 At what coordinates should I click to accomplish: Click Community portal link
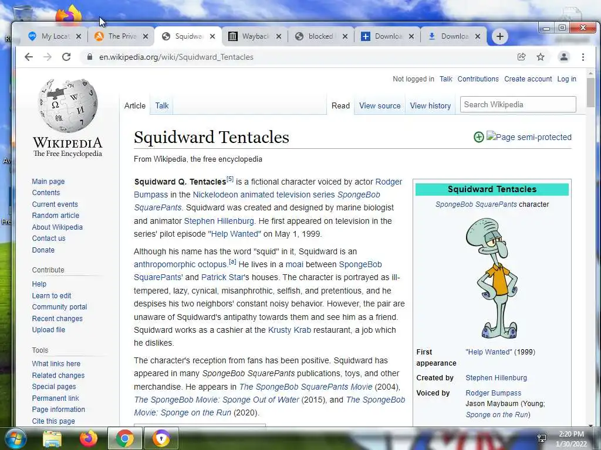click(59, 307)
